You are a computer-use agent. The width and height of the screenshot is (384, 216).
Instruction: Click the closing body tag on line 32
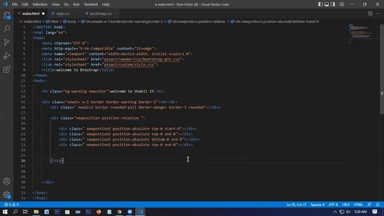pyautogui.click(x=40, y=193)
